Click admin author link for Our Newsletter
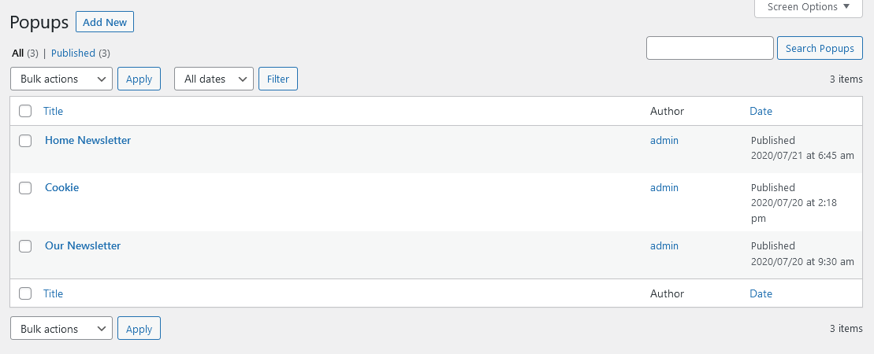874x354 pixels. 664,245
